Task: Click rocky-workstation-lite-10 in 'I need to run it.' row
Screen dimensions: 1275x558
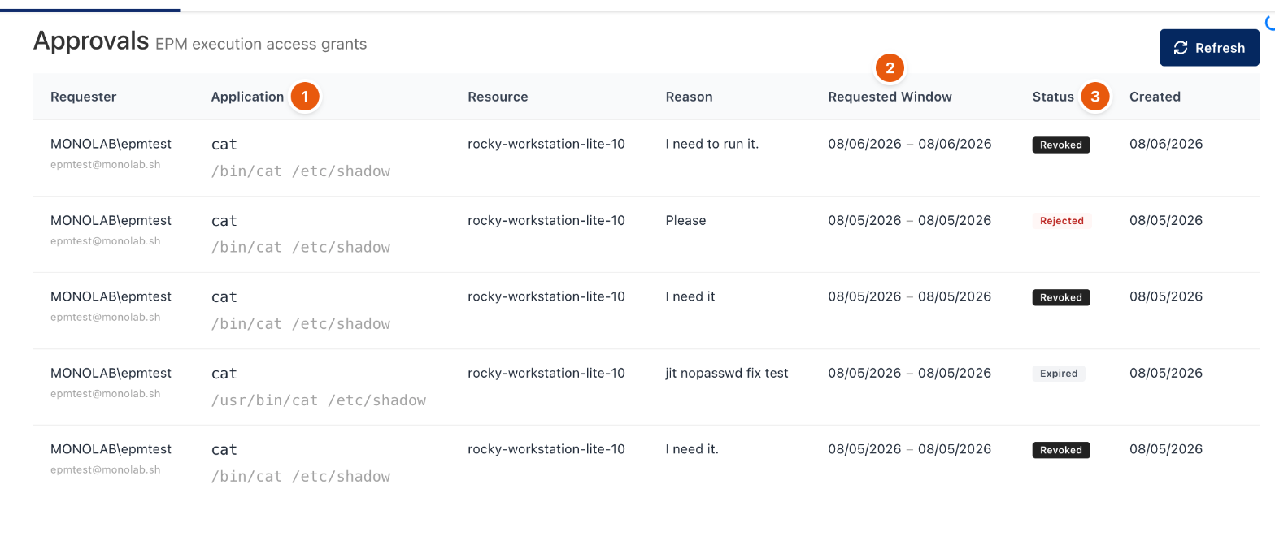Action: [546, 144]
